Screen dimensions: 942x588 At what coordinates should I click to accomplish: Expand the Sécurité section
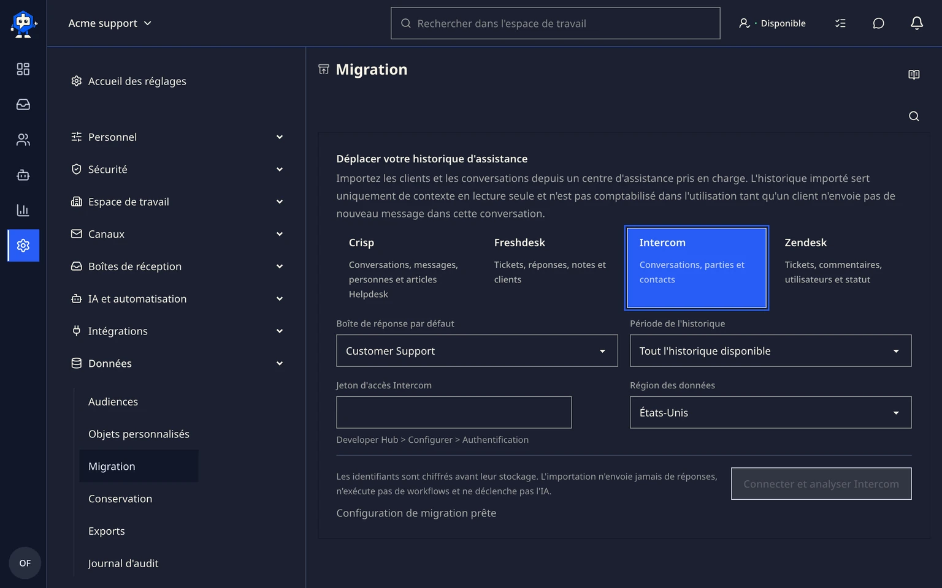pyautogui.click(x=177, y=170)
